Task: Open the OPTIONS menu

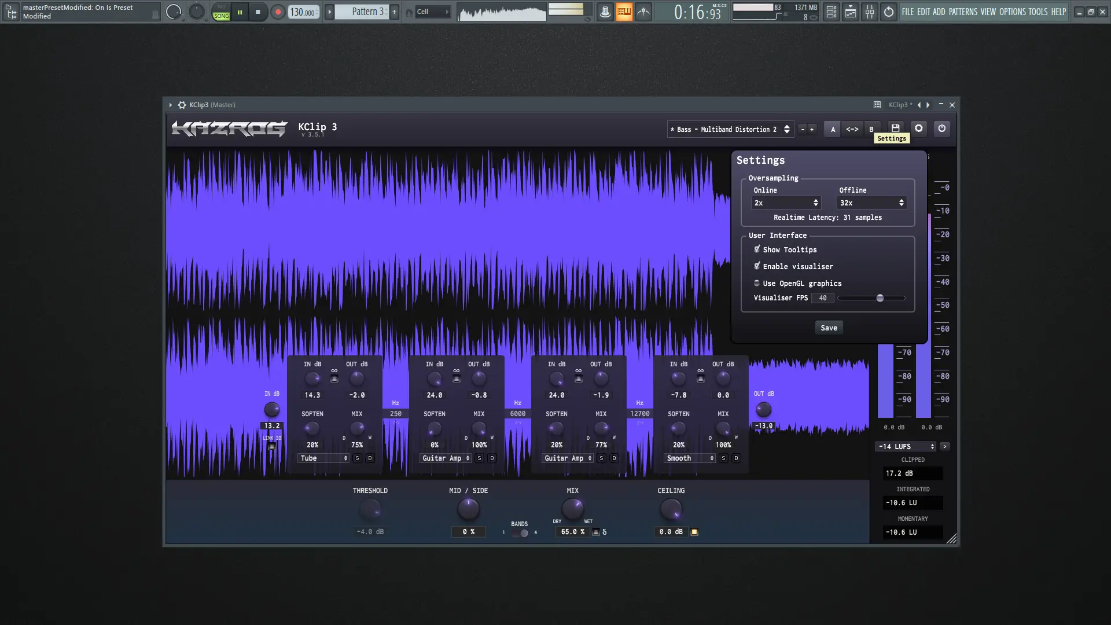Action: pyautogui.click(x=1012, y=12)
